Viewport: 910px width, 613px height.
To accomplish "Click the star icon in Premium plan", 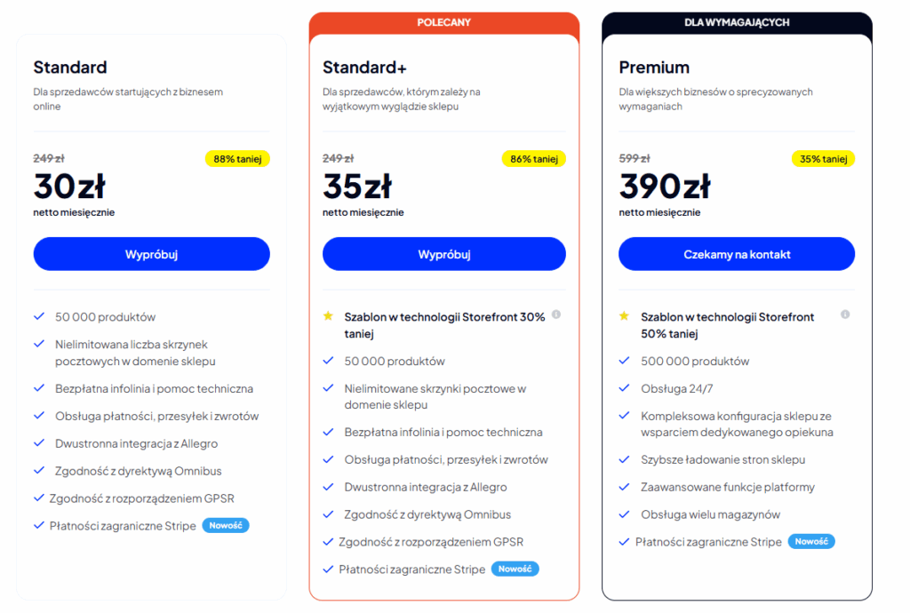I will click(624, 316).
